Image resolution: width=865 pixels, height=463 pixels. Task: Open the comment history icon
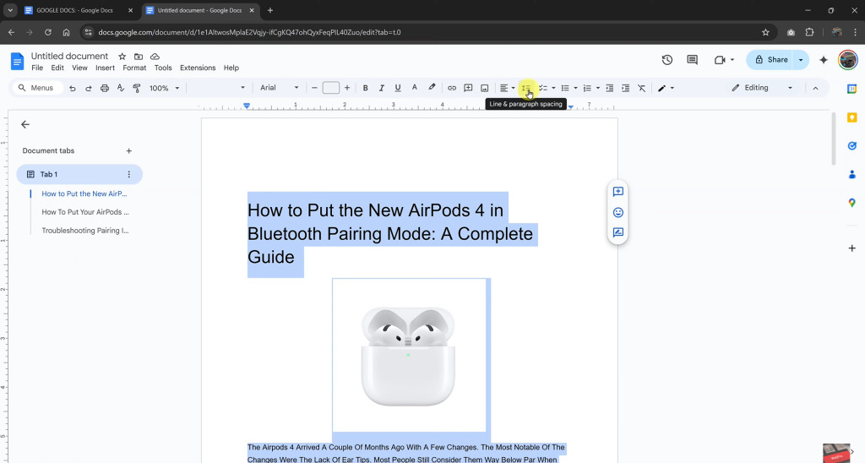pyautogui.click(x=693, y=60)
